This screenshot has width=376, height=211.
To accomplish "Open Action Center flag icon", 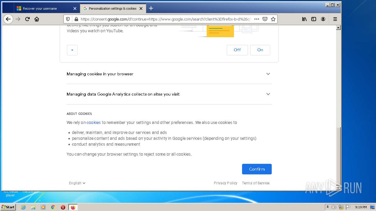I will (x=348, y=207).
